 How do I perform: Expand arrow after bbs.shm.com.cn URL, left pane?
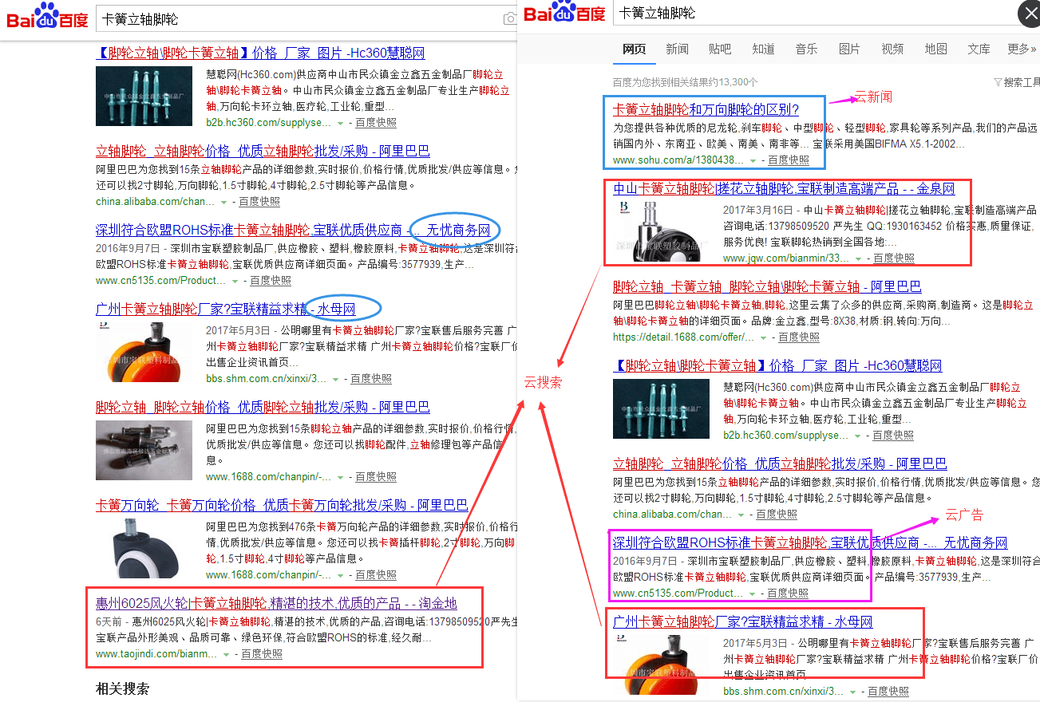tap(336, 380)
